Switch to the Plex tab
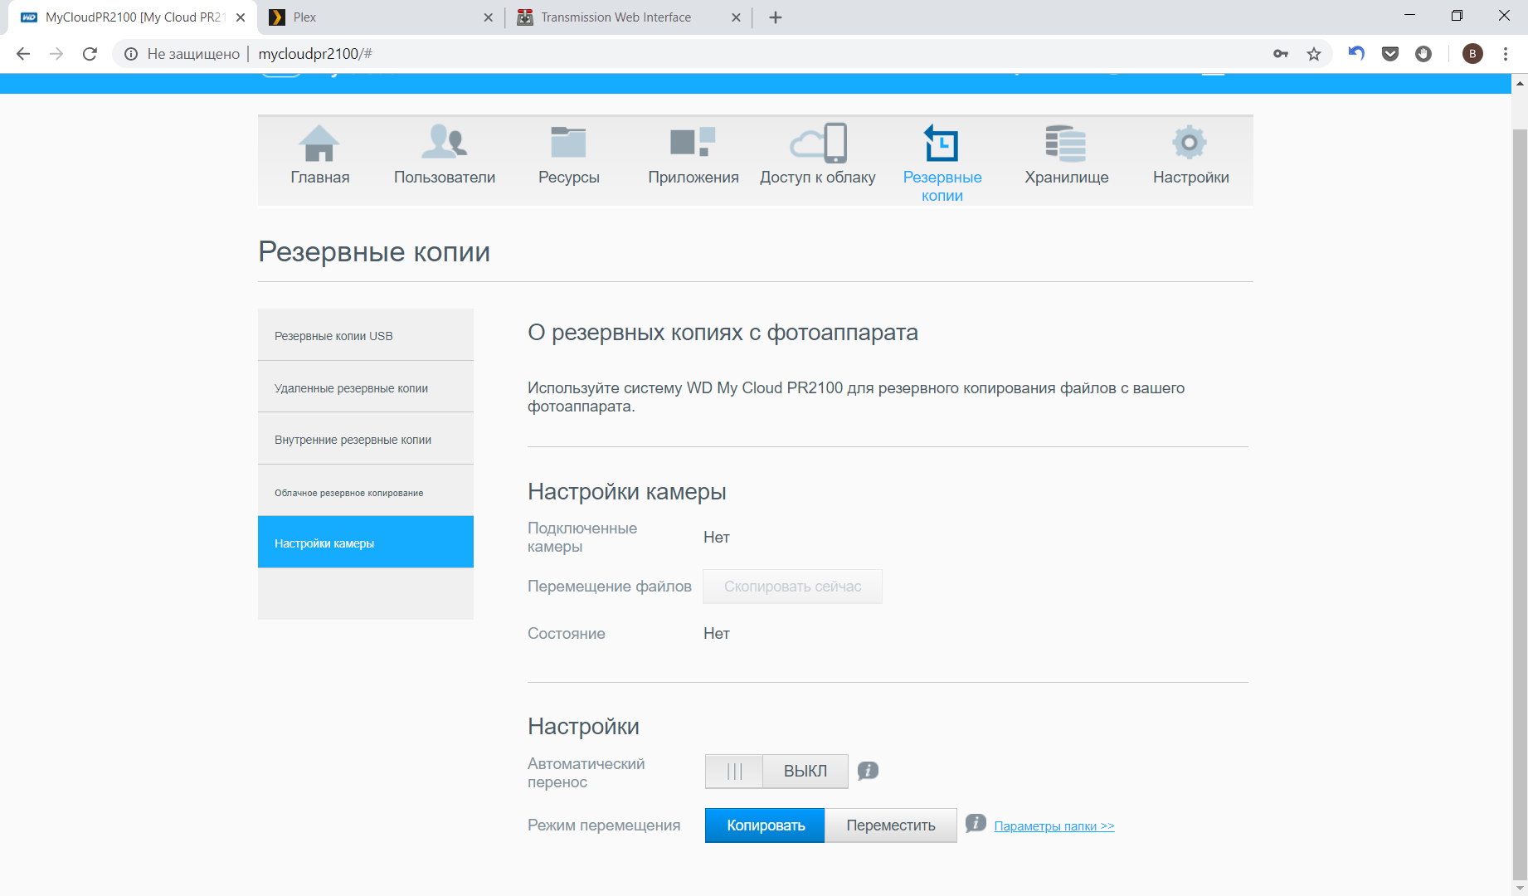This screenshot has width=1528, height=896. click(382, 17)
